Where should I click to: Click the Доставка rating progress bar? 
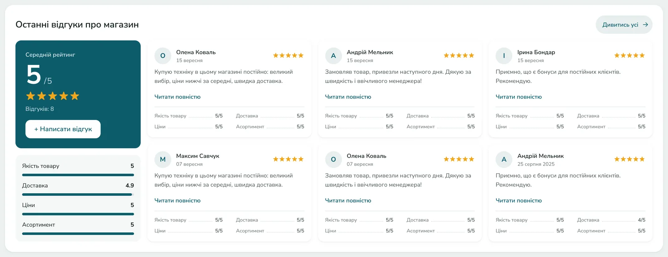78,195
